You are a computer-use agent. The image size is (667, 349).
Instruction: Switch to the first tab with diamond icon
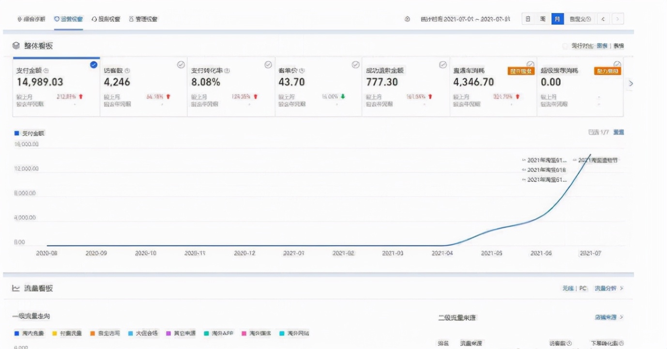[32, 19]
